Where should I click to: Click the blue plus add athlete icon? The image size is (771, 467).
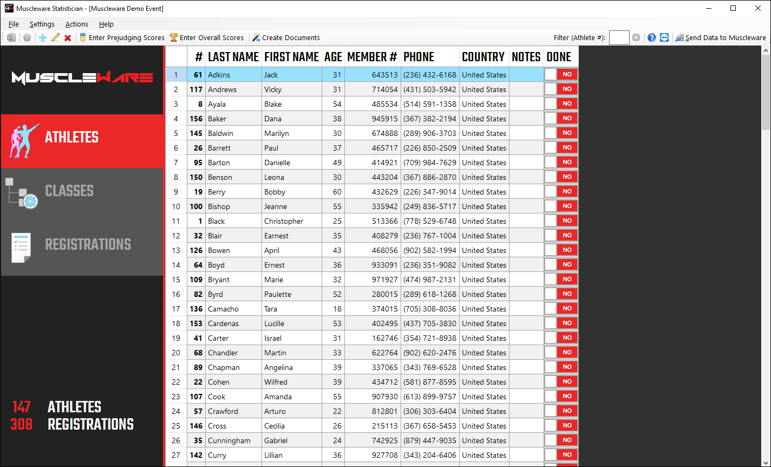tap(43, 38)
